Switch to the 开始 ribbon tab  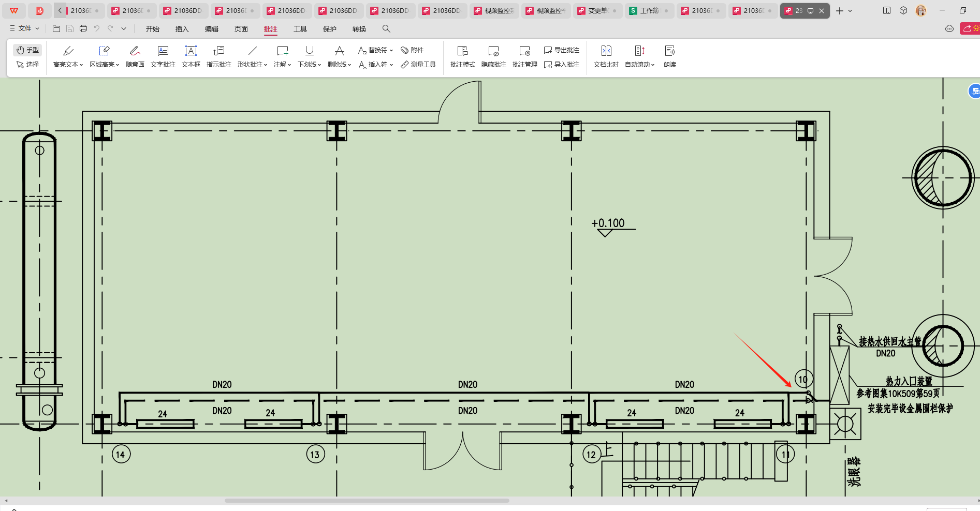153,29
